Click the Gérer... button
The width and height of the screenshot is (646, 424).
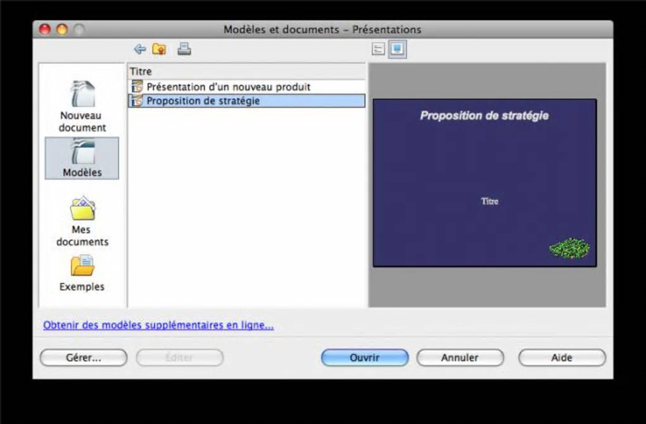[83, 358]
